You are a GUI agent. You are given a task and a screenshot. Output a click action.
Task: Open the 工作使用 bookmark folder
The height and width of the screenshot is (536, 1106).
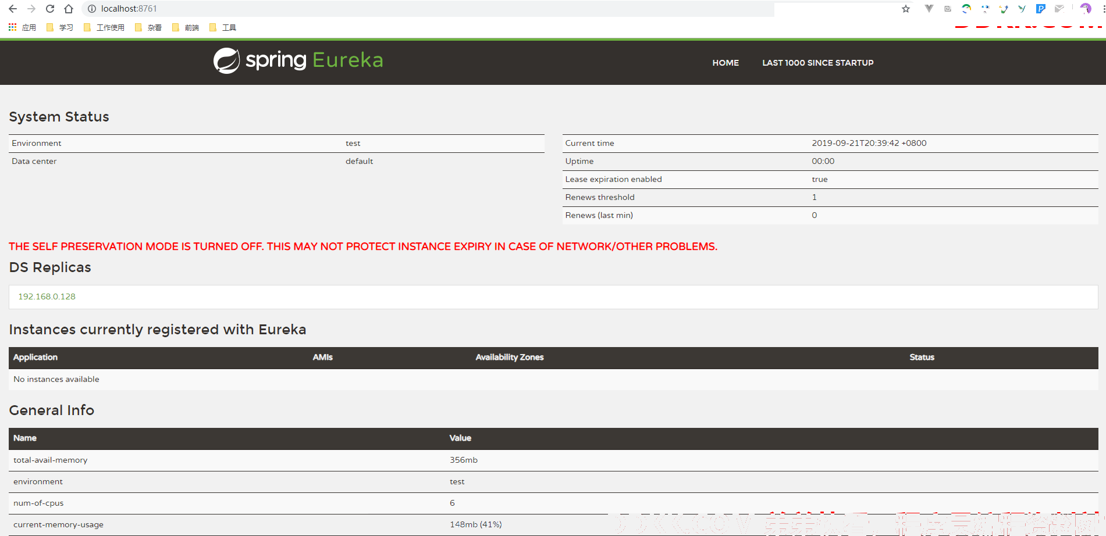pos(104,27)
